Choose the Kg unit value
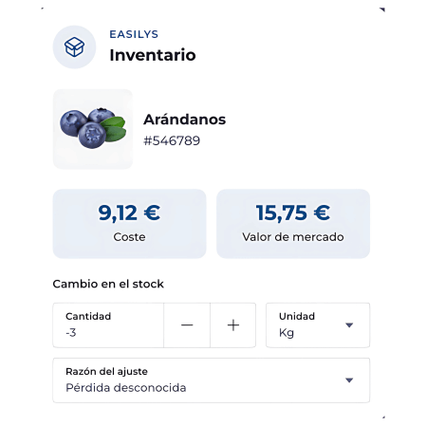Viewport: 426px width, 426px height. (287, 333)
